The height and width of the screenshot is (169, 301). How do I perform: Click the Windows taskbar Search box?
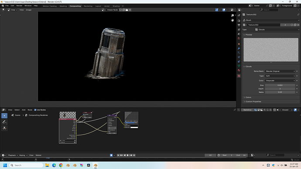(26, 165)
